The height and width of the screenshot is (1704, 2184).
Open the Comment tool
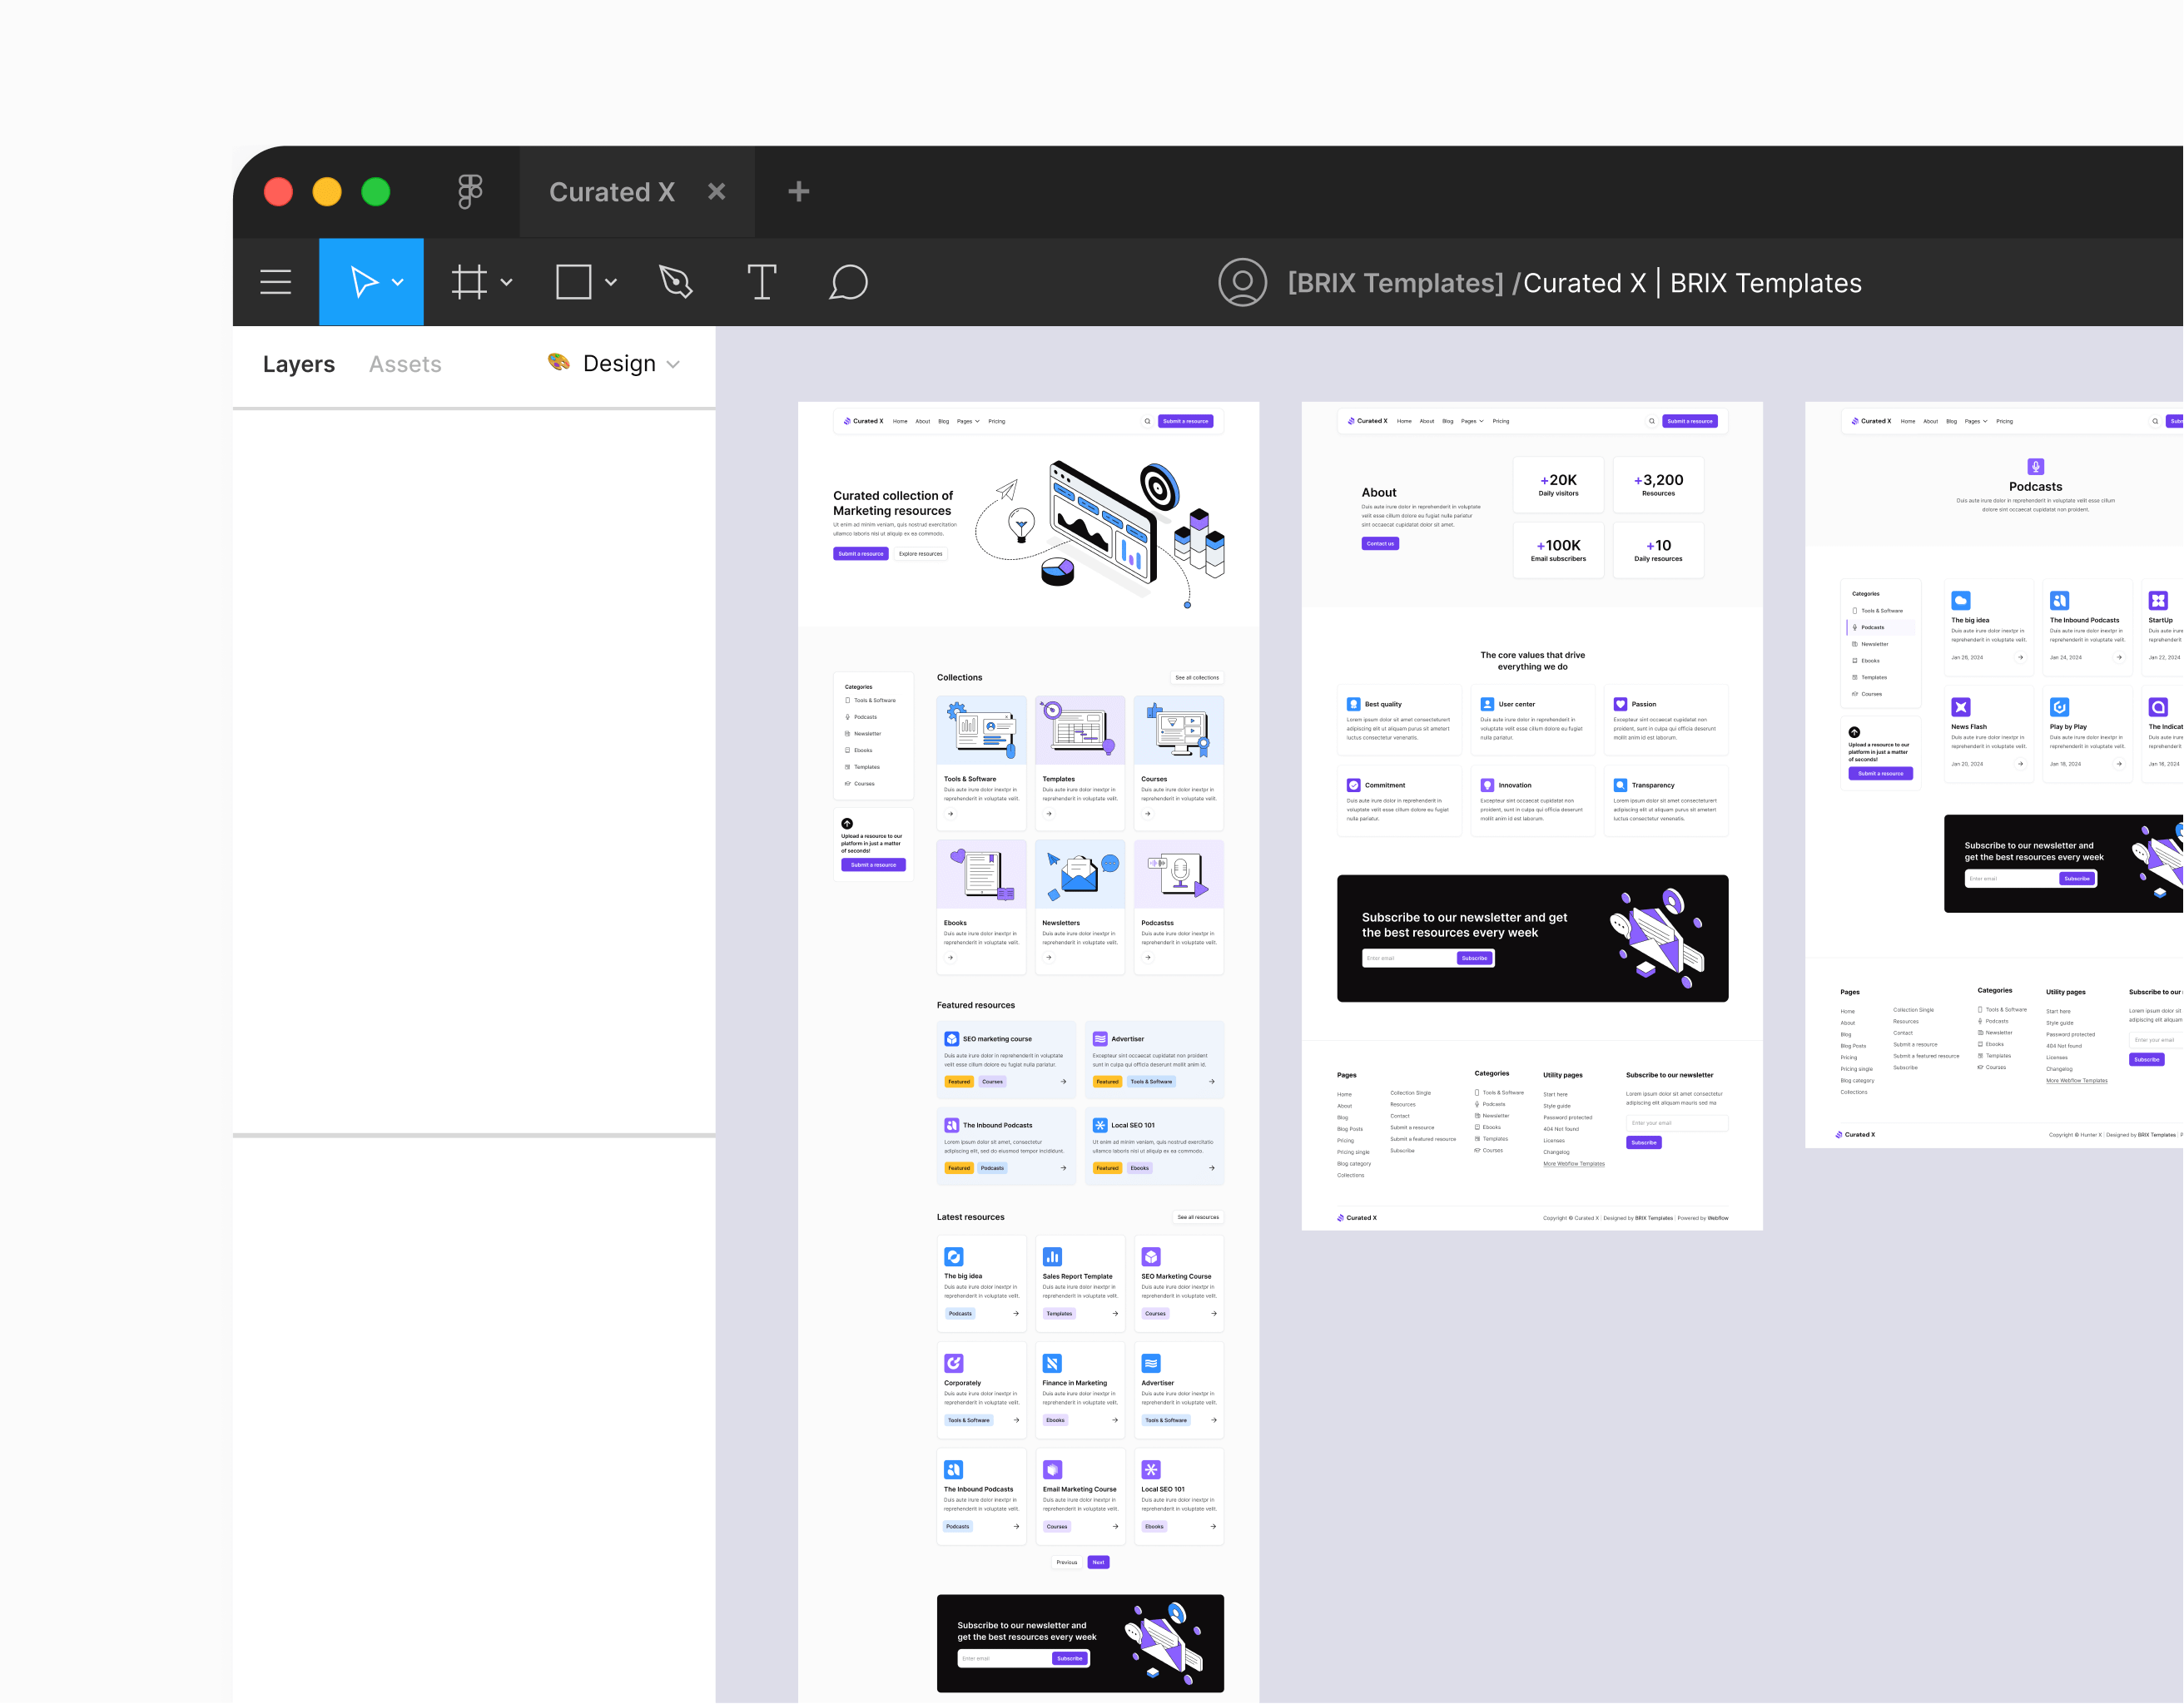(x=848, y=283)
